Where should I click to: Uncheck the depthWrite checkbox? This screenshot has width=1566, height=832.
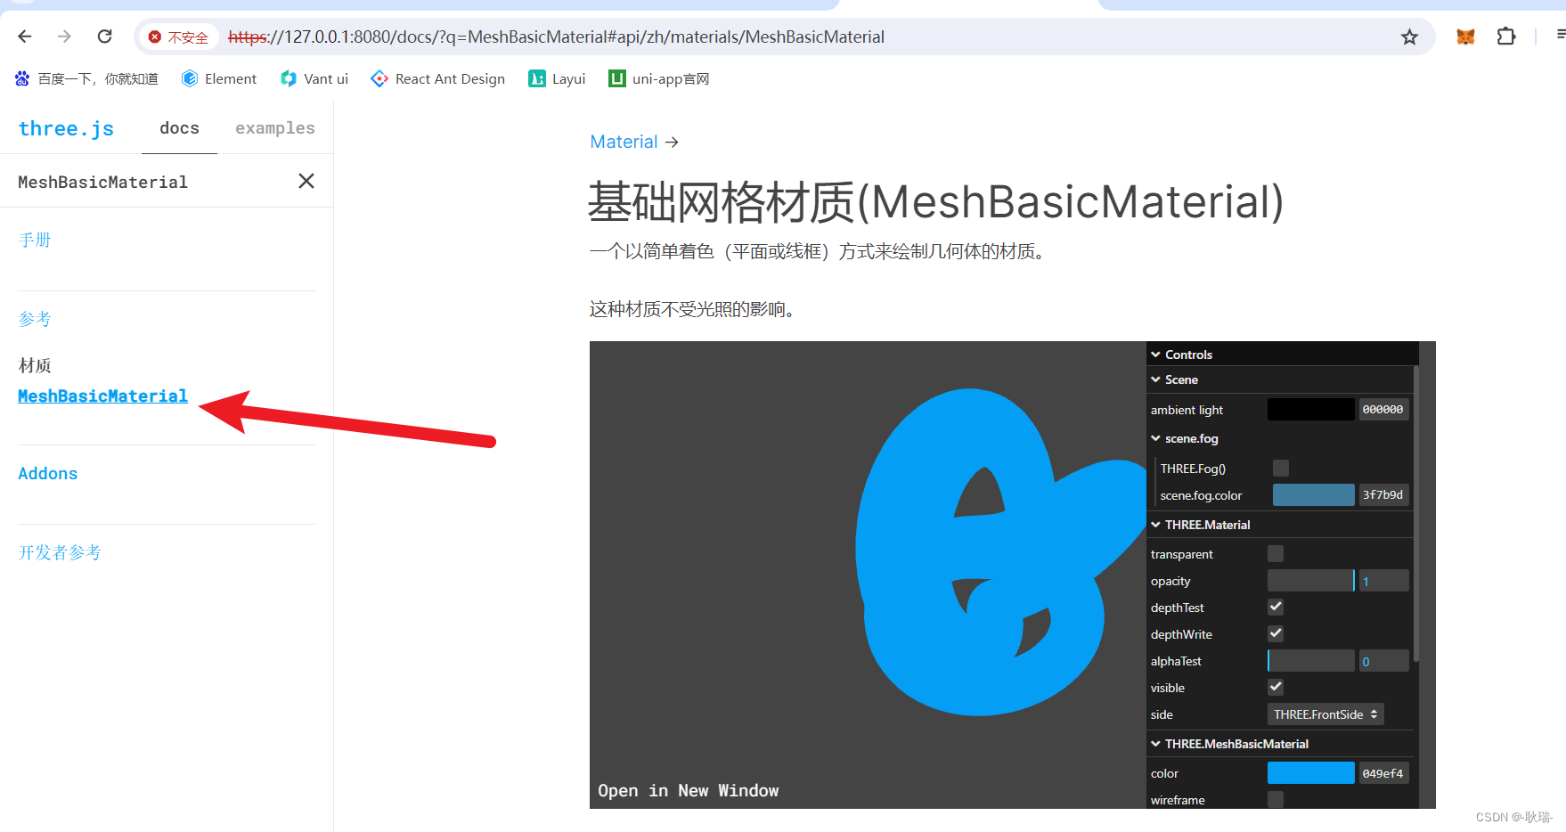1276,633
